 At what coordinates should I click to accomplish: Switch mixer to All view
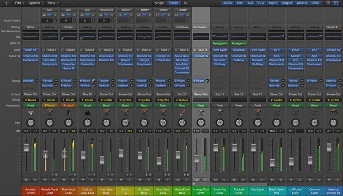(x=185, y=3)
